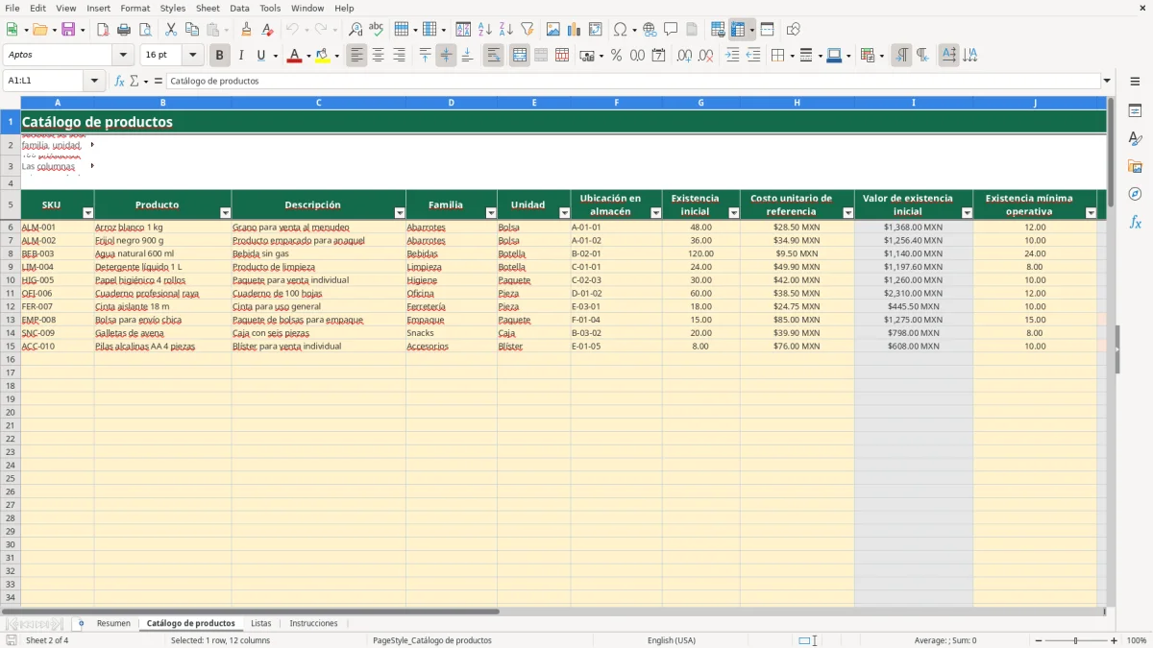Click the 100% zoom level indicator
Viewport: 1153px width, 648px height.
1137,640
